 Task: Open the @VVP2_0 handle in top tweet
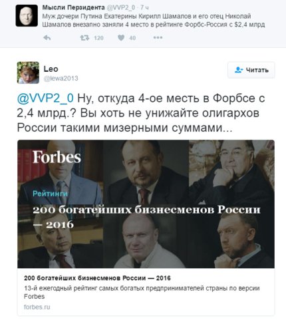pyautogui.click(x=120, y=7)
